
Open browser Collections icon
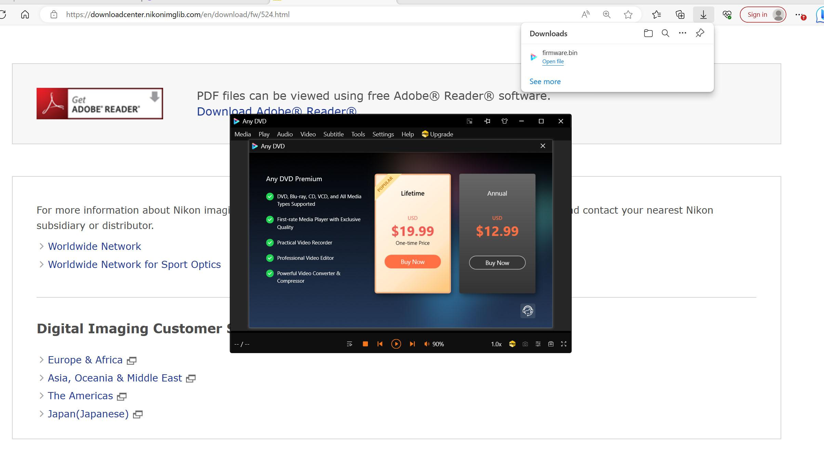[680, 15]
